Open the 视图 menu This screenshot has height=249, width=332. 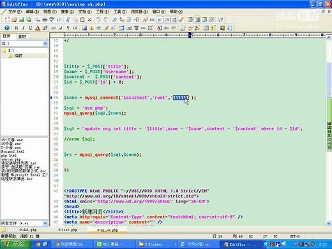pos(50,11)
